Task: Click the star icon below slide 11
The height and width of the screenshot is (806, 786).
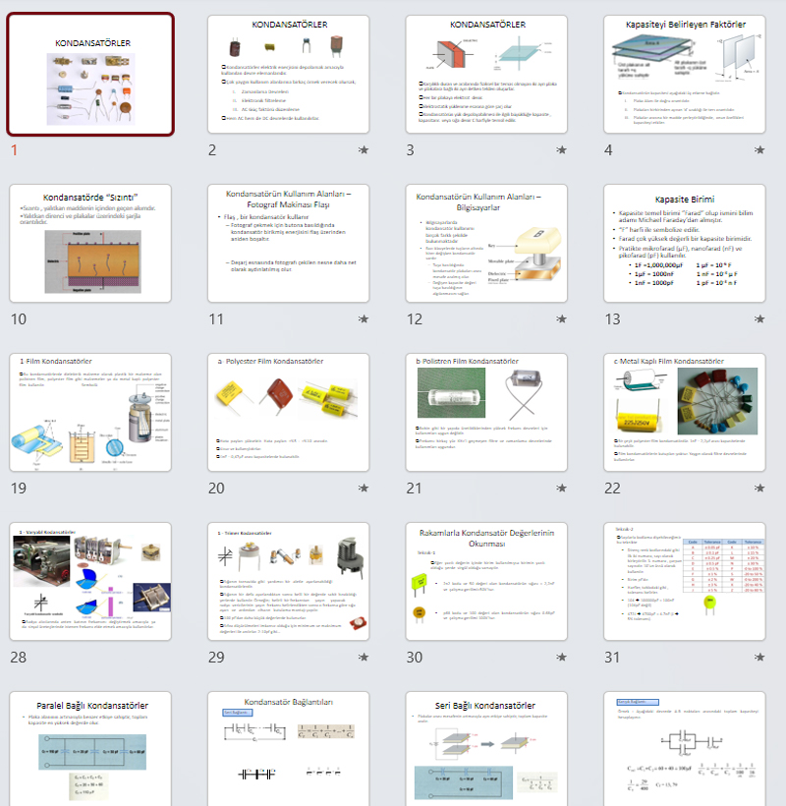Action: coord(364,319)
